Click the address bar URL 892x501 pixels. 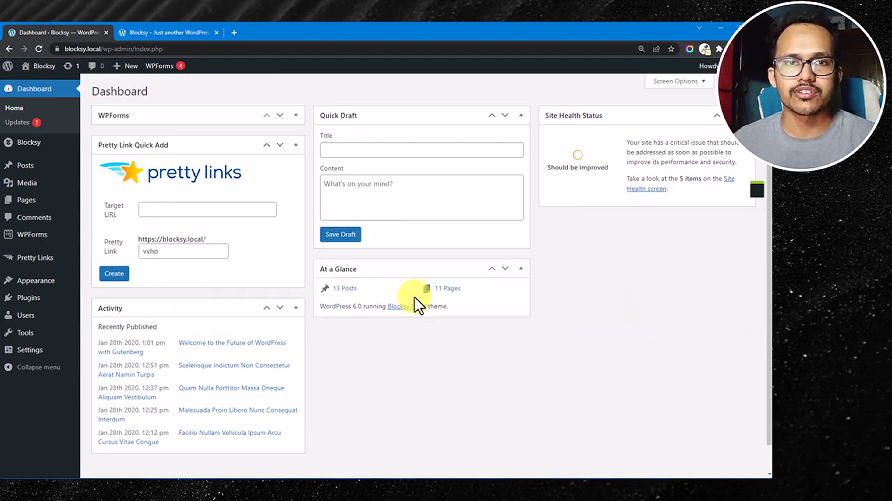click(113, 49)
